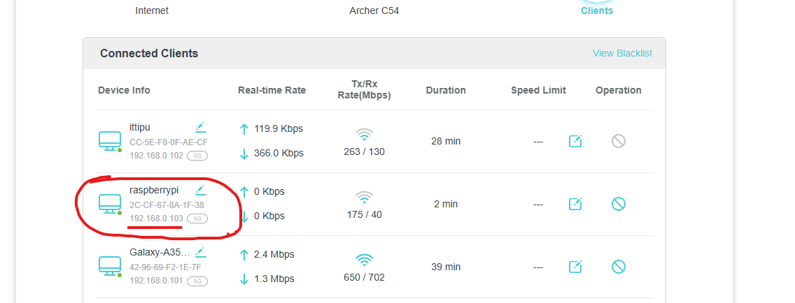Edit the ittipu device name
The width and height of the screenshot is (795, 303).
tap(201, 127)
